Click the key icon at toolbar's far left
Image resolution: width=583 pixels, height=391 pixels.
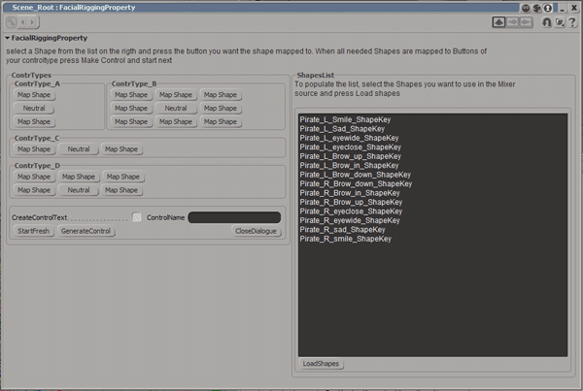tap(12, 22)
